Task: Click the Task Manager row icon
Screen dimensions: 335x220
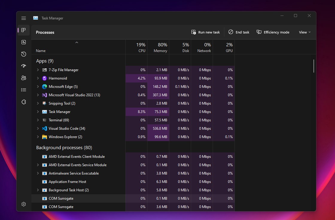Action: click(45, 112)
